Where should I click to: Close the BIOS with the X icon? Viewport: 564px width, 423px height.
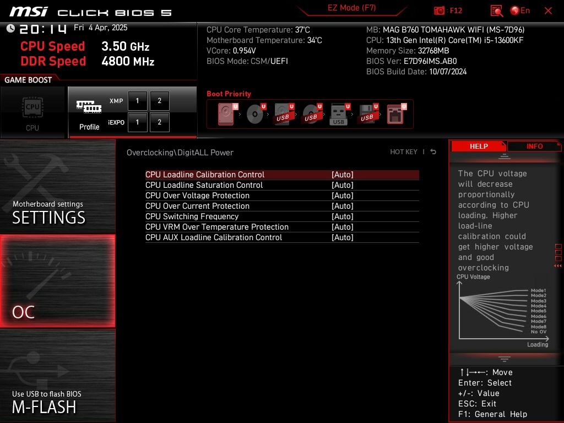coord(548,11)
